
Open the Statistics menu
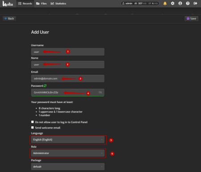tap(59, 4)
